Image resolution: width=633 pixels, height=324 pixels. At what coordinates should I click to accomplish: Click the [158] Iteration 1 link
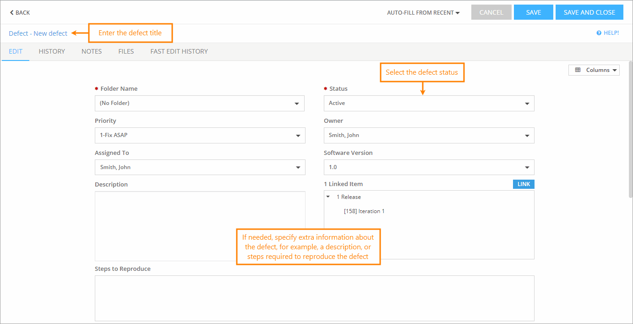coord(363,211)
